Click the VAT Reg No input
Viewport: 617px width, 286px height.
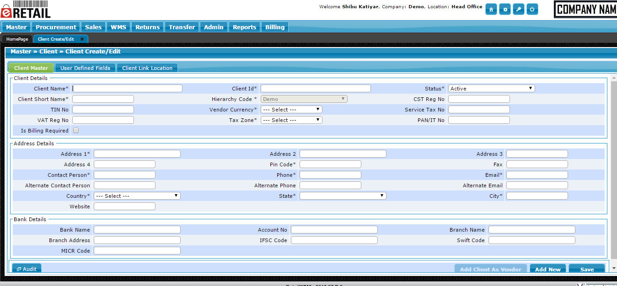click(103, 120)
